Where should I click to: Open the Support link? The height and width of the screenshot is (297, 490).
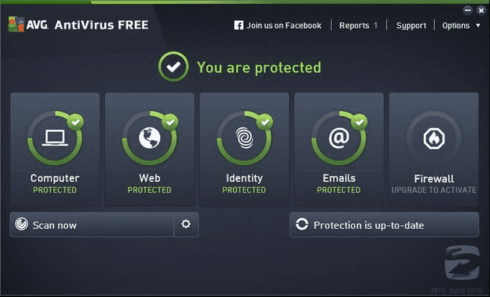tap(411, 26)
